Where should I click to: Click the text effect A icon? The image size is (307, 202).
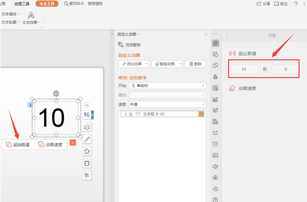(31, 15)
